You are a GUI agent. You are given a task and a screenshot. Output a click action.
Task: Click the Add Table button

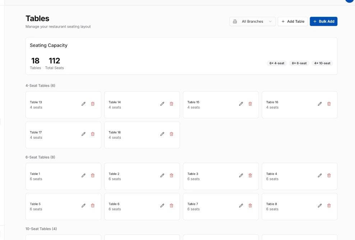292,22
